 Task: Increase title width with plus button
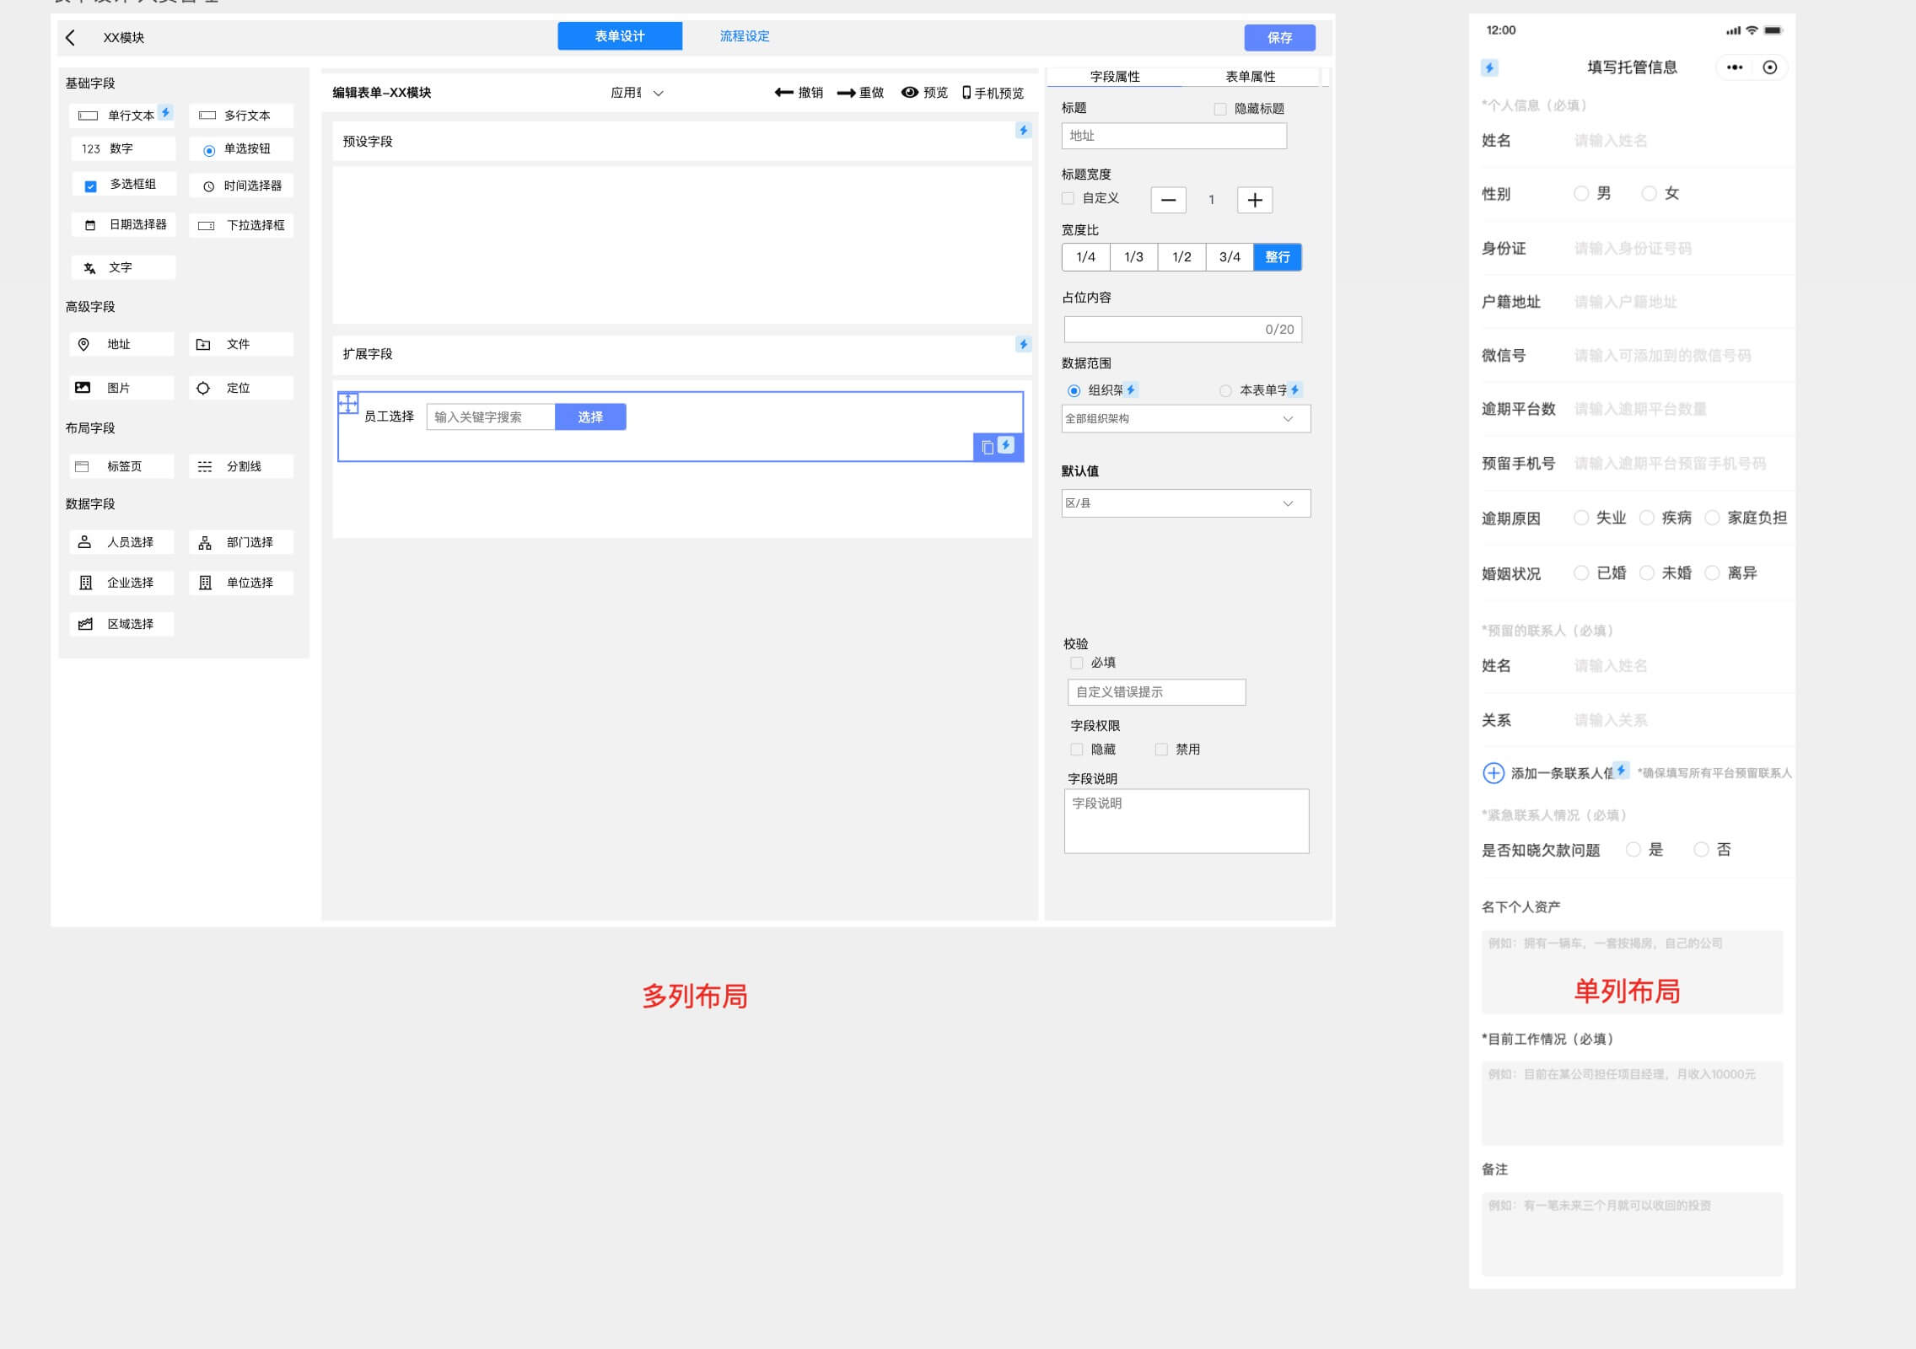(1255, 201)
